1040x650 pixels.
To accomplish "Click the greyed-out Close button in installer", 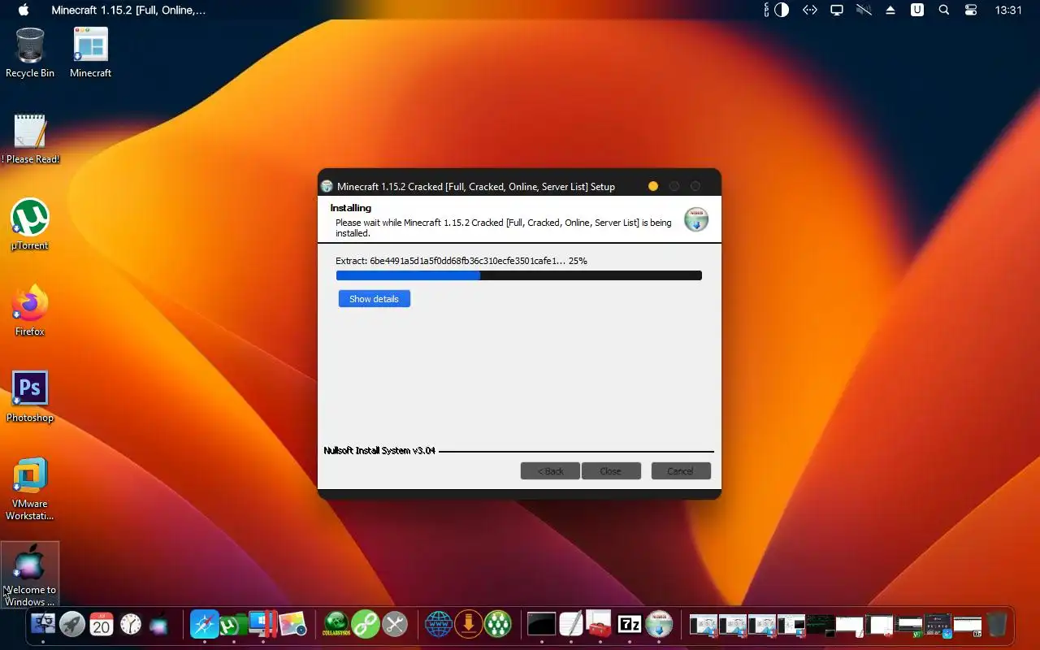I will pos(611,471).
